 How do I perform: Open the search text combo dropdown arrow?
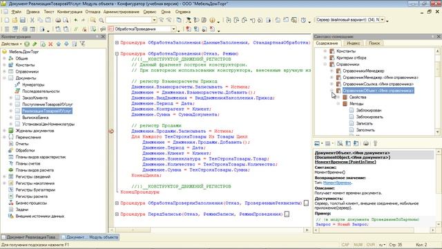tap(154, 20)
